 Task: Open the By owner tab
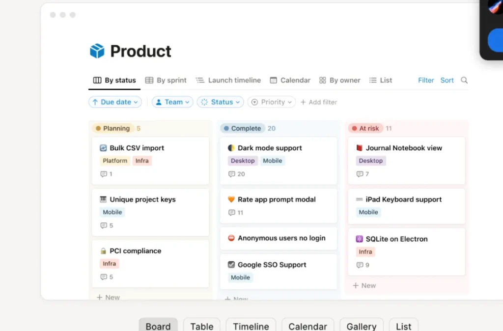click(340, 80)
